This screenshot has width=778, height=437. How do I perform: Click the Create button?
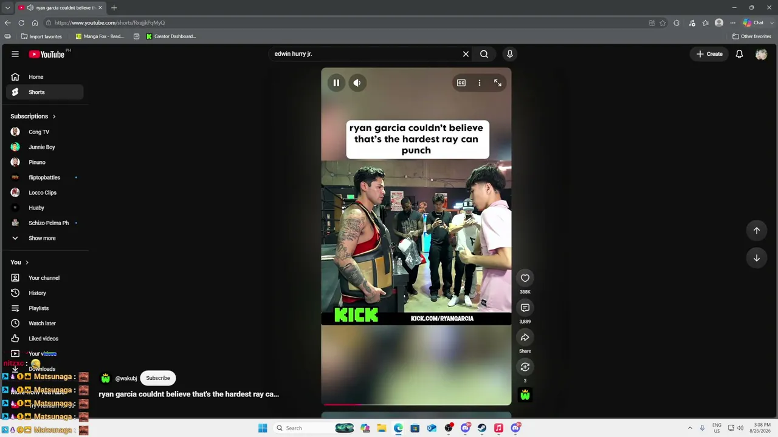pos(709,54)
